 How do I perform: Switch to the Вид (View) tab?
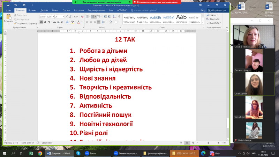[x=111, y=10]
